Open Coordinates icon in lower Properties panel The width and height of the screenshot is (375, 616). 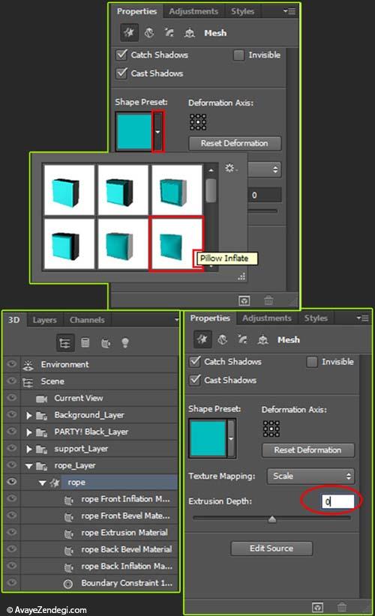tap(263, 339)
